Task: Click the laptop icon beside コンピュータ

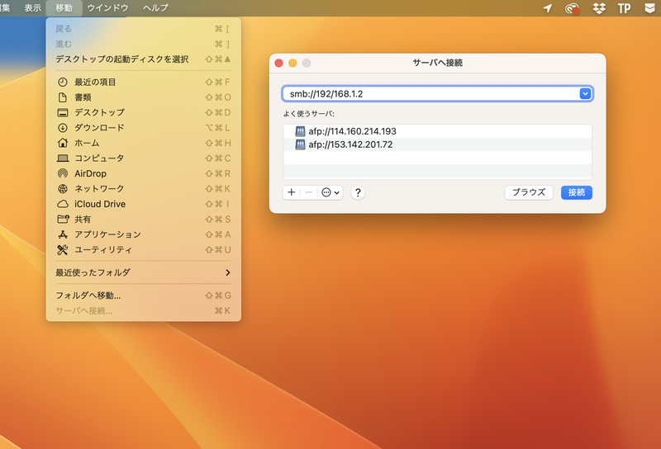Action: pos(63,158)
